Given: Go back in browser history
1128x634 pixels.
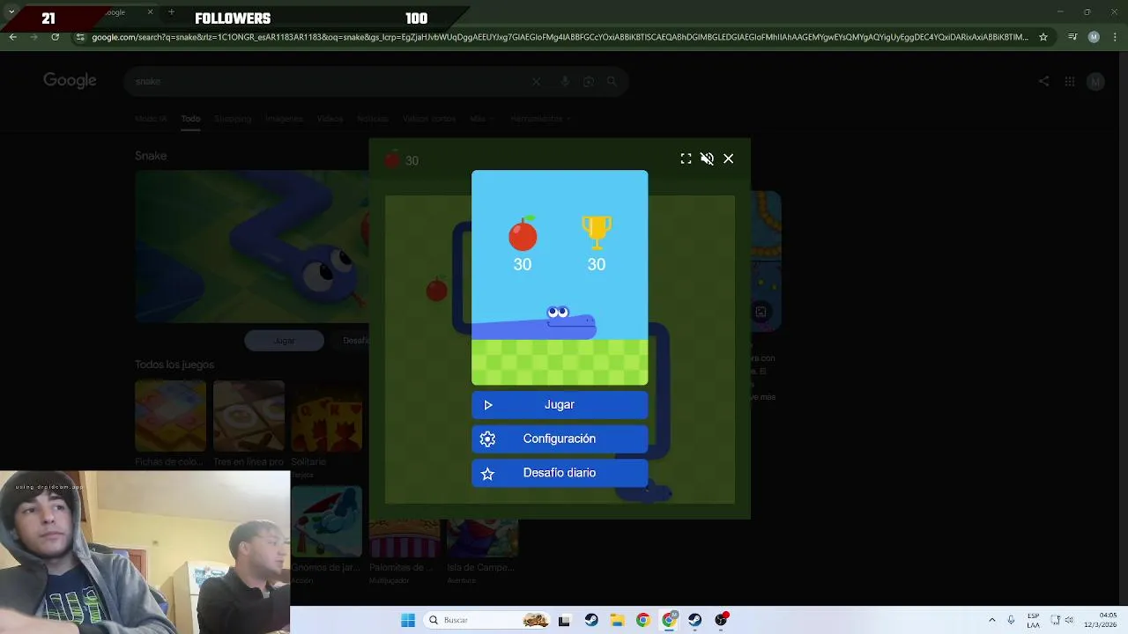Looking at the screenshot, I should point(12,37).
